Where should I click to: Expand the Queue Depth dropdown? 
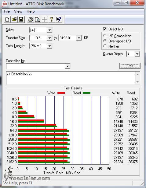137,54
